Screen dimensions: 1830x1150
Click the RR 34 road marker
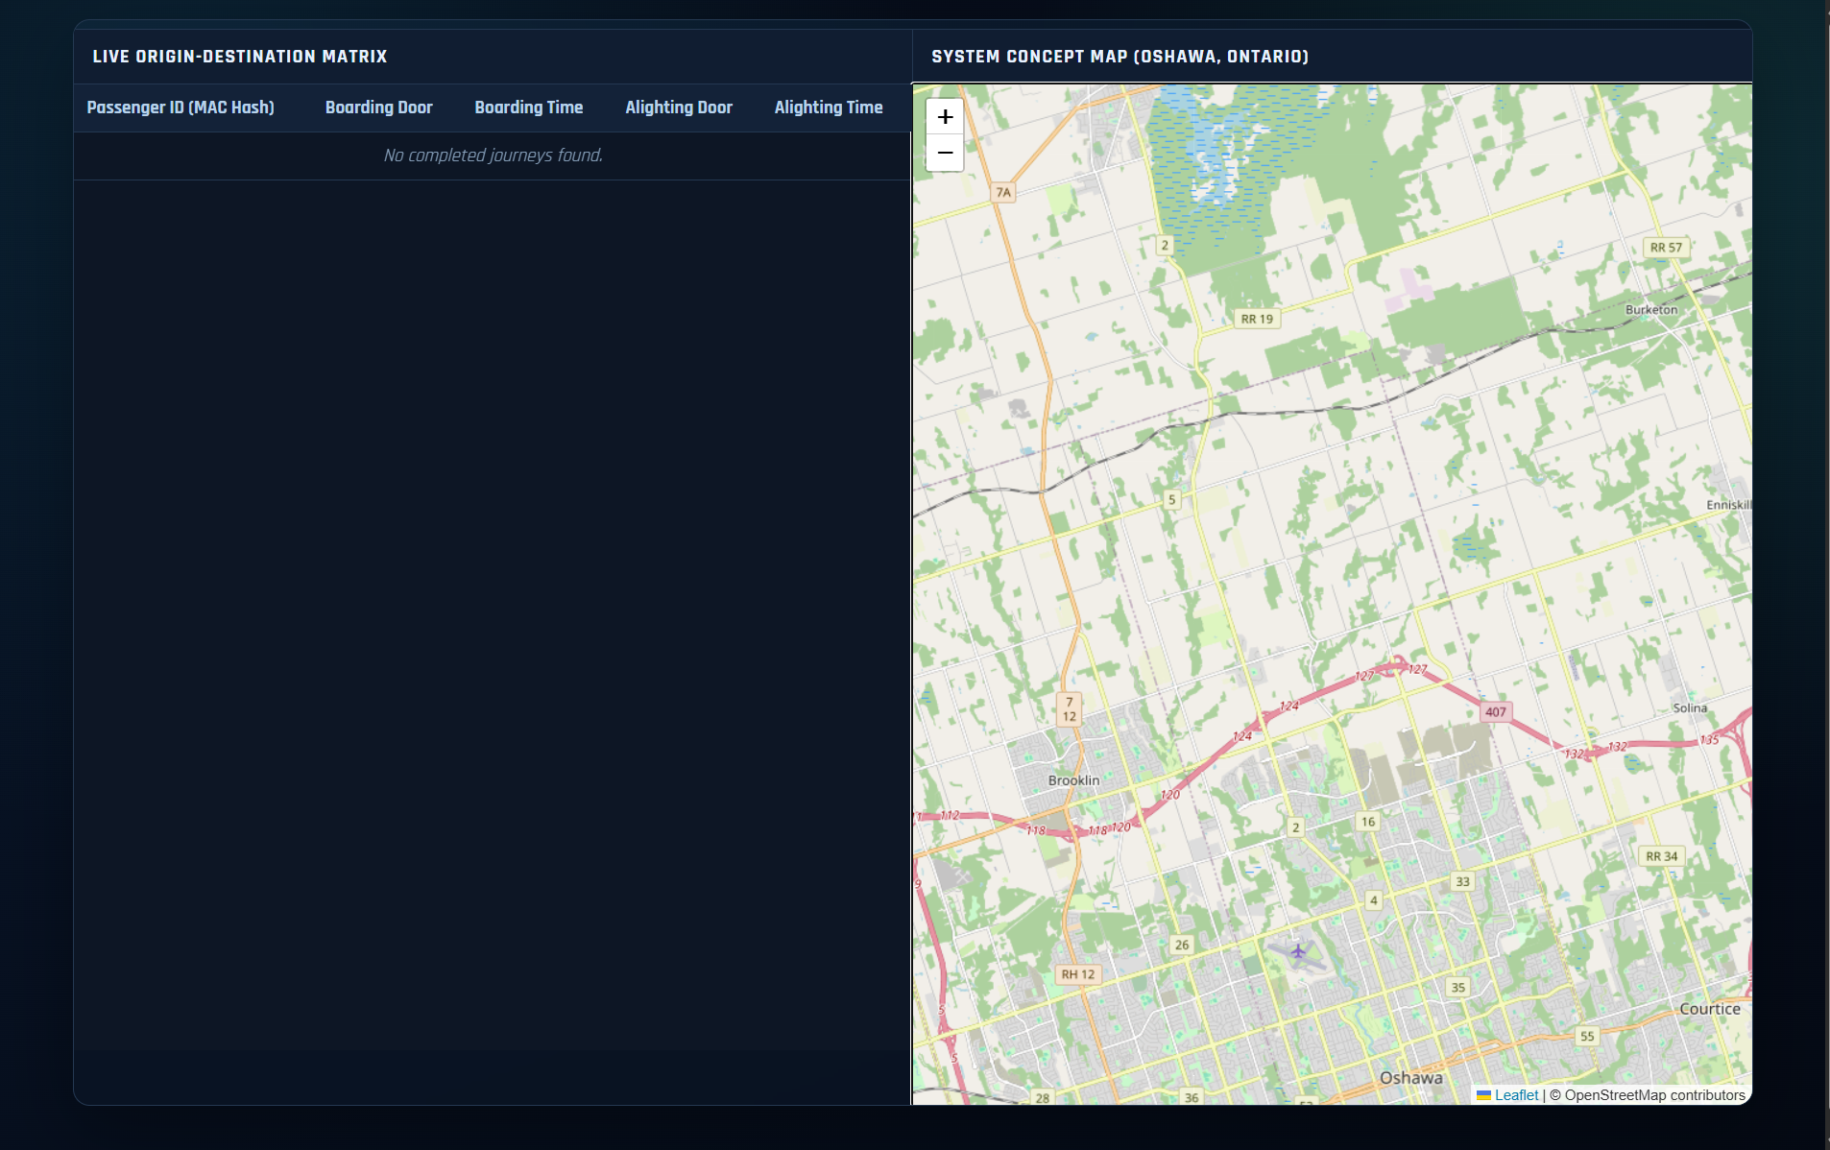pos(1661,856)
